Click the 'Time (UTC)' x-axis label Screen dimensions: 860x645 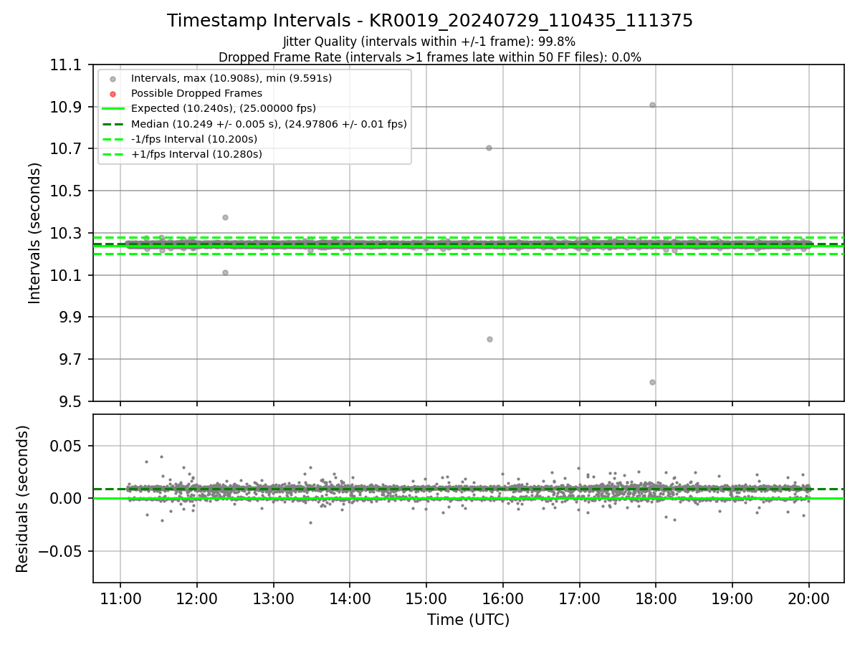click(469, 620)
